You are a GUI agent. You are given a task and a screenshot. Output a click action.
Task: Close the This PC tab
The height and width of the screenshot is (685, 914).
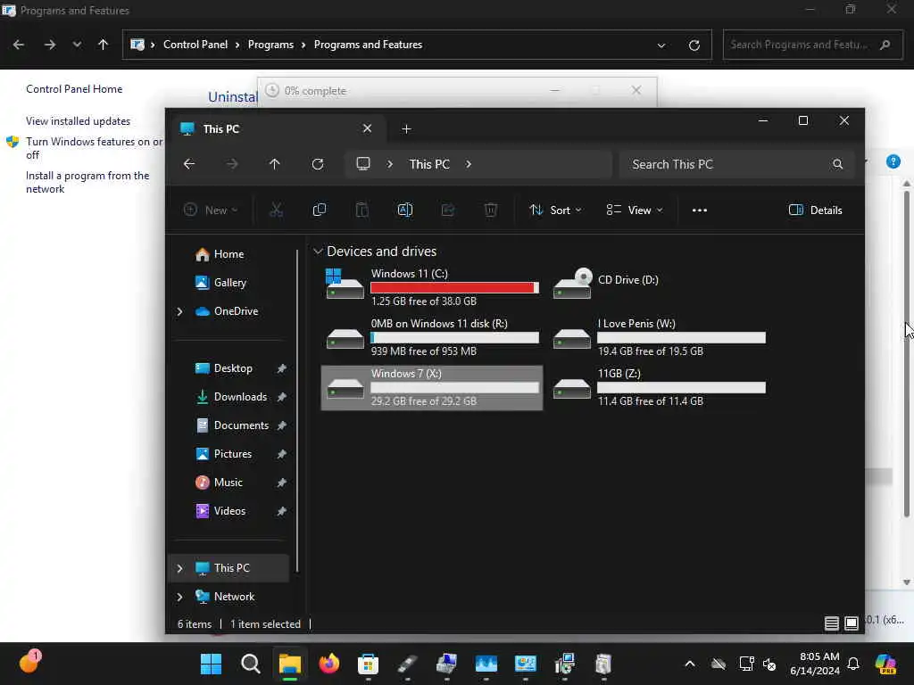tap(367, 128)
